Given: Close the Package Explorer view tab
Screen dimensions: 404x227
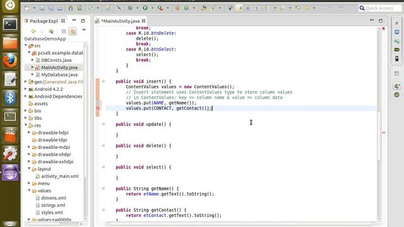Looking at the screenshot, I should click(63, 21).
